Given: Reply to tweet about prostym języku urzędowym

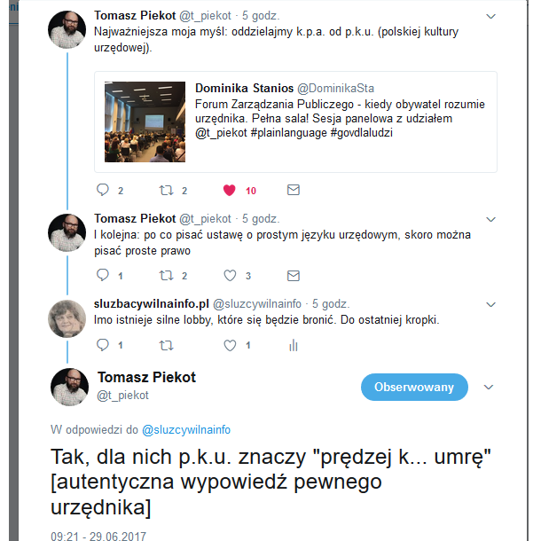Looking at the screenshot, I should coord(103,275).
